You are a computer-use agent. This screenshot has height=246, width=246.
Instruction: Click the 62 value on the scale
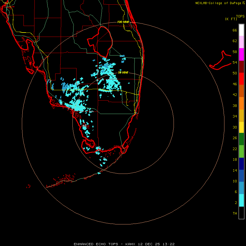(235, 41)
